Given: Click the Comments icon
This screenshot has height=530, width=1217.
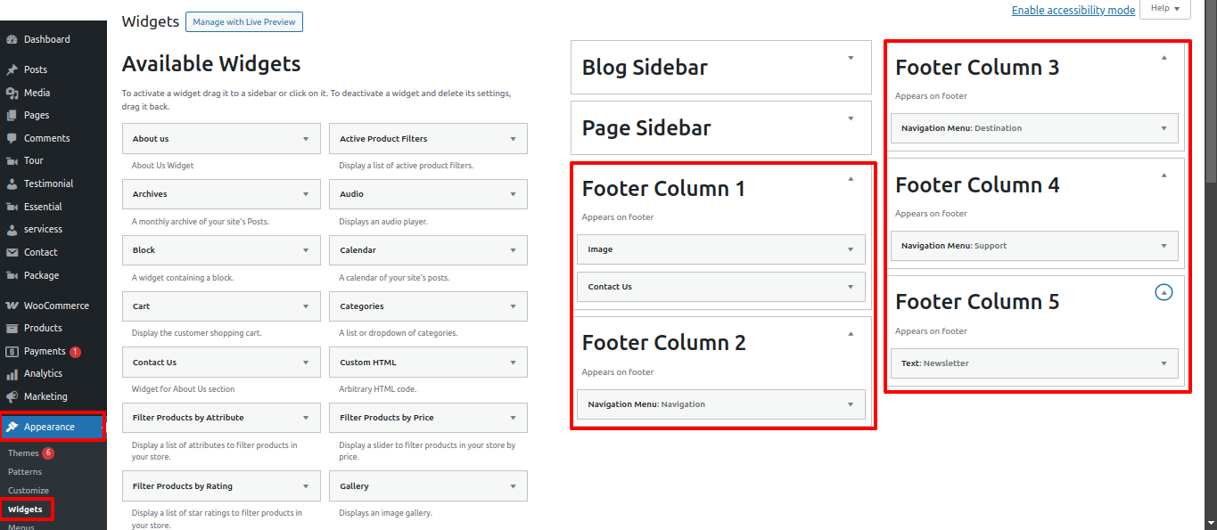Looking at the screenshot, I should click(x=13, y=138).
